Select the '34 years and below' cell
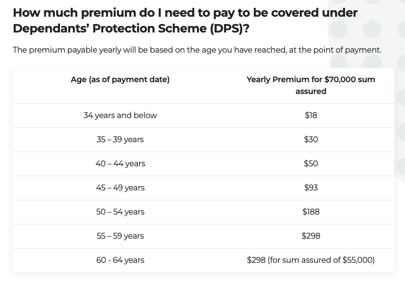The width and height of the screenshot is (405, 282). (x=120, y=115)
